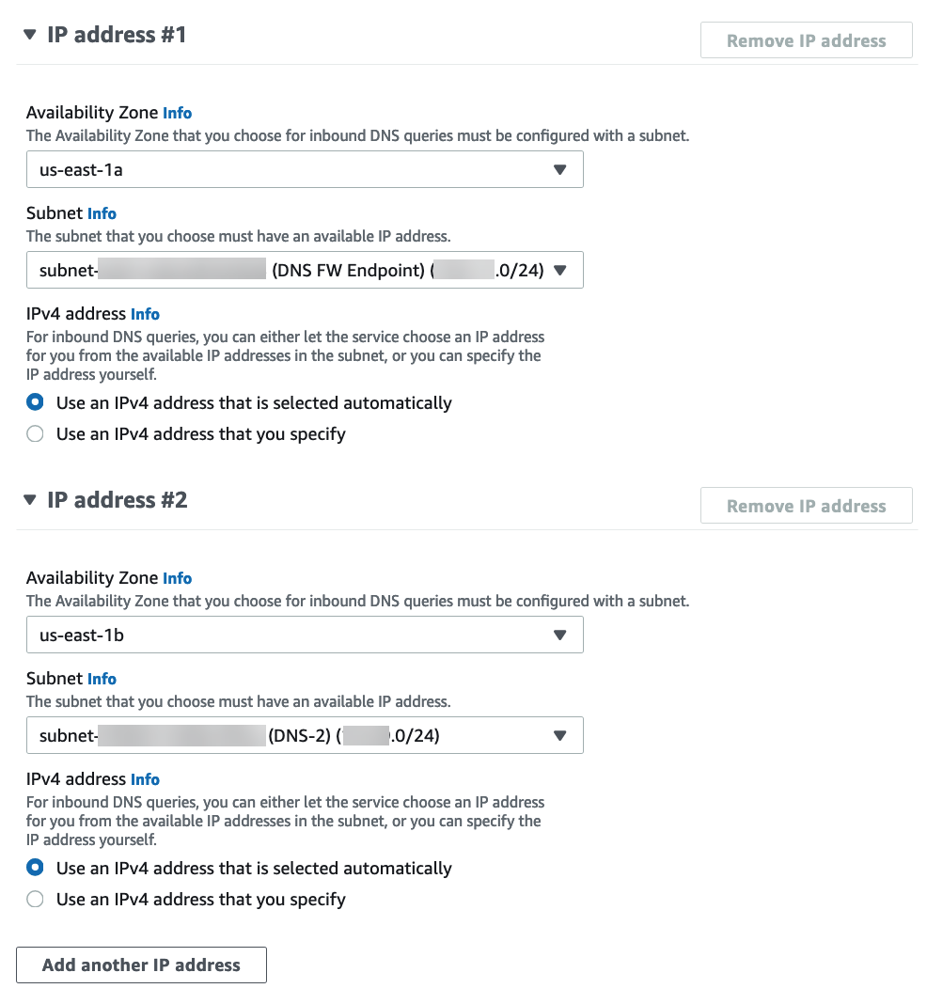
Task: Open Info link for Availability Zone in IP #2
Action: click(177, 578)
